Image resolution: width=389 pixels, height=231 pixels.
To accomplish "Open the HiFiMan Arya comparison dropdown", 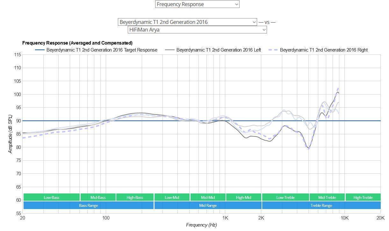I will (197, 30).
